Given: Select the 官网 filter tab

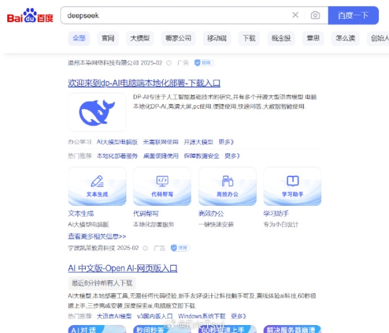Looking at the screenshot, I should 108,38.
